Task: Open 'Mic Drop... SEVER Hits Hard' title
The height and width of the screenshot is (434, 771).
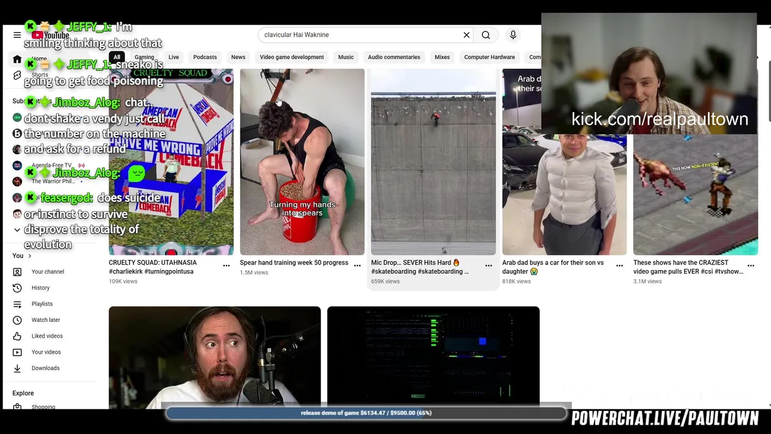Action: click(x=420, y=267)
